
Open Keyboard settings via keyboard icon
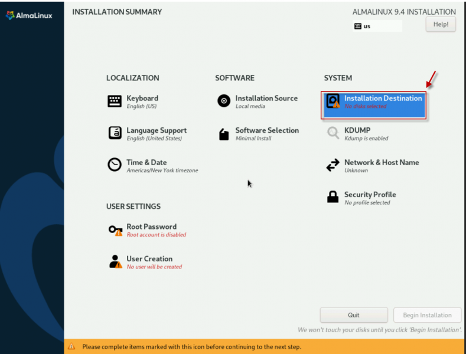point(115,101)
